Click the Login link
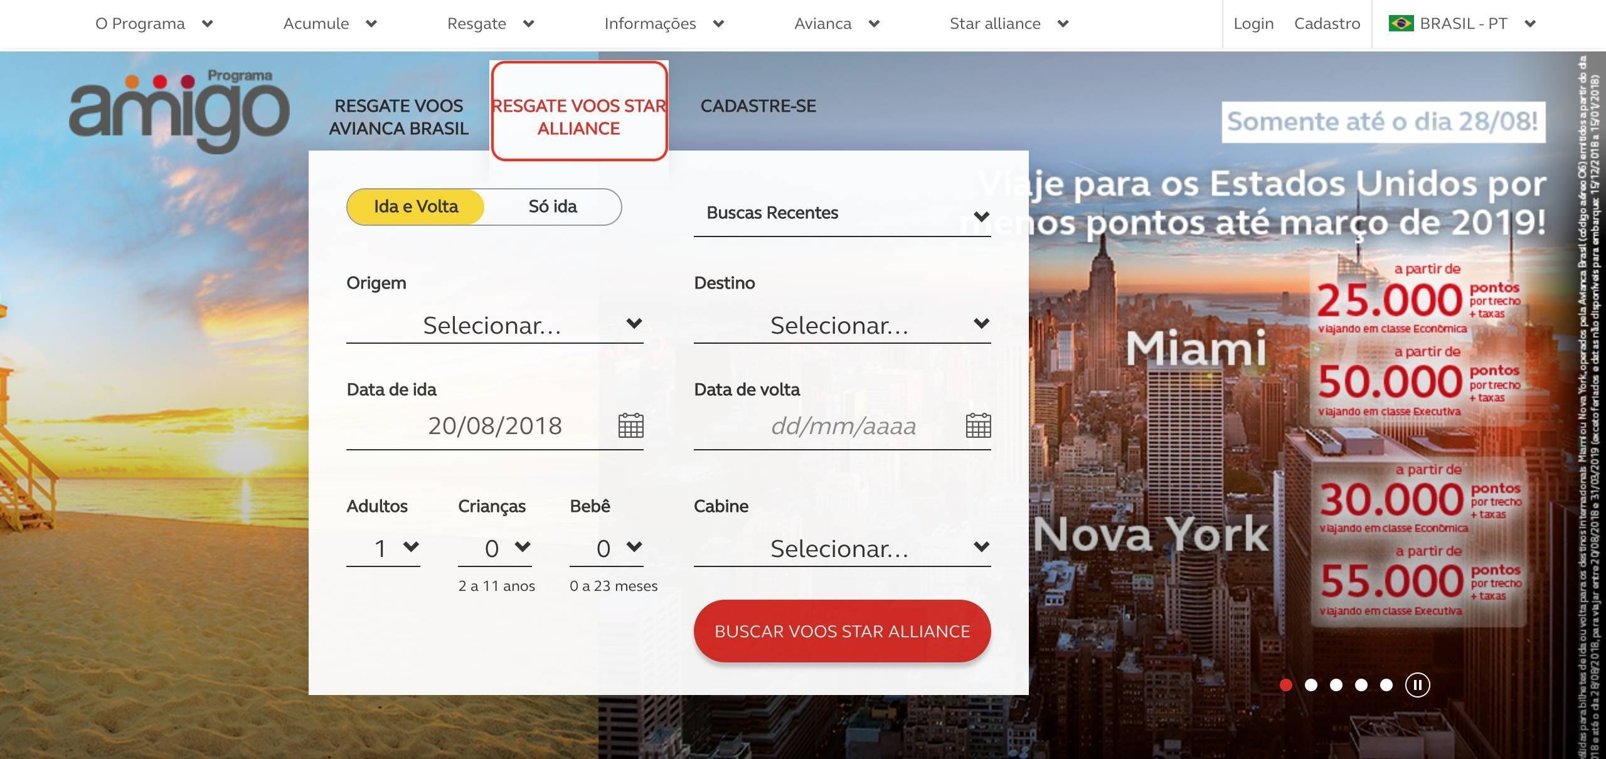The image size is (1606, 759). tap(1253, 24)
